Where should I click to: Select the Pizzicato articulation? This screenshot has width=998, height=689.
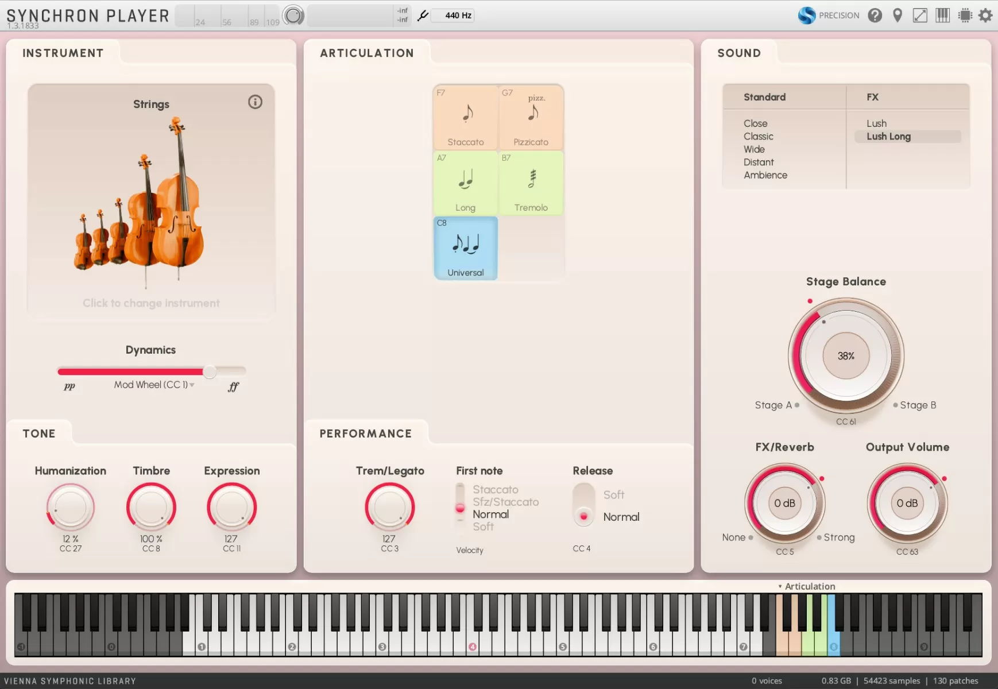[531, 118]
